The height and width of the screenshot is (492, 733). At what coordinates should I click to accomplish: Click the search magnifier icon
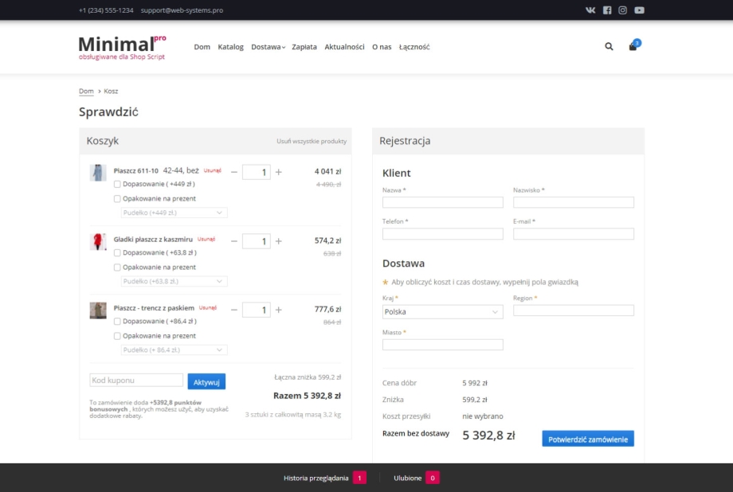(609, 47)
